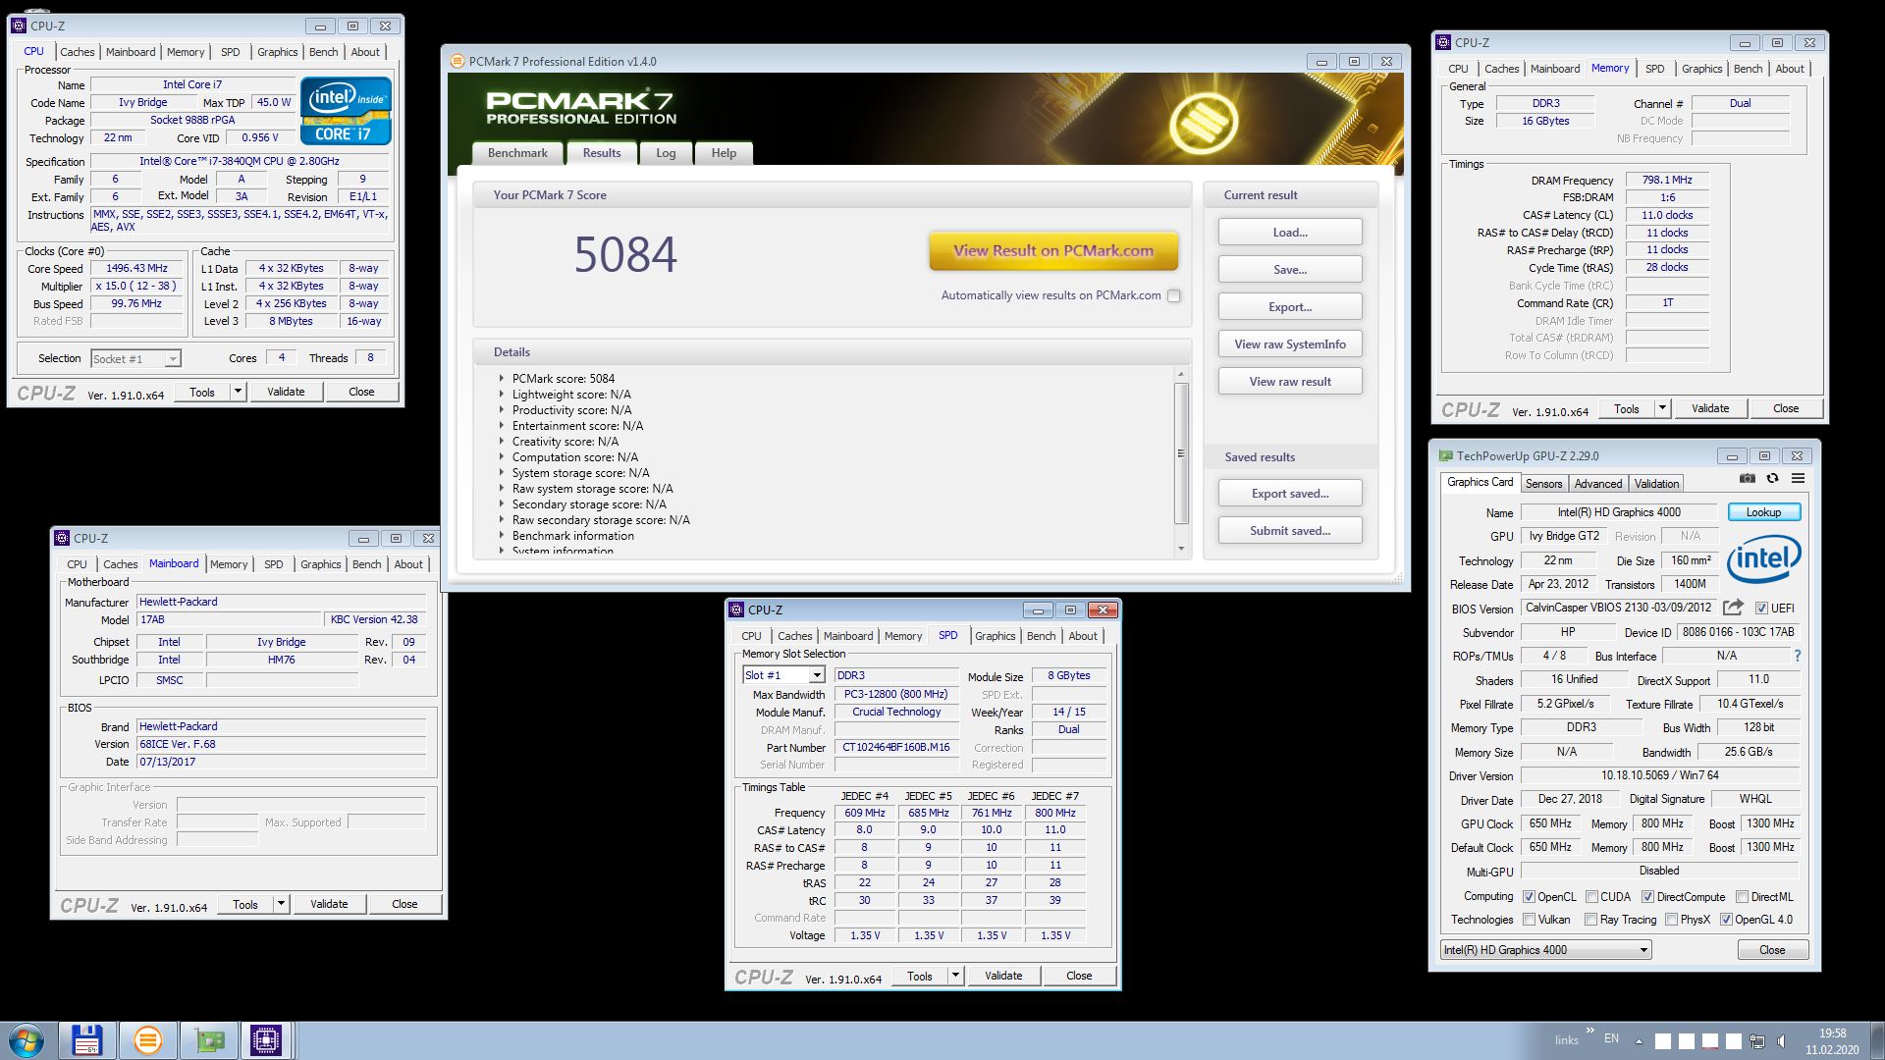Toggle the UEFI checkbox in GPU-Z
This screenshot has height=1060, width=1885.
click(x=1761, y=609)
